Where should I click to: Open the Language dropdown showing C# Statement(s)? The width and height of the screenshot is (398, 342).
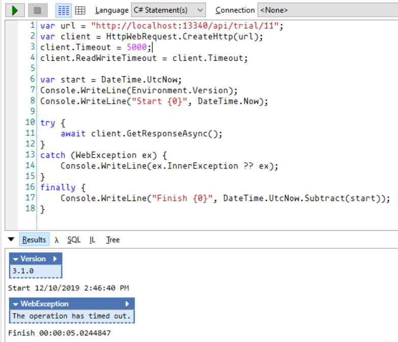pyautogui.click(x=168, y=10)
